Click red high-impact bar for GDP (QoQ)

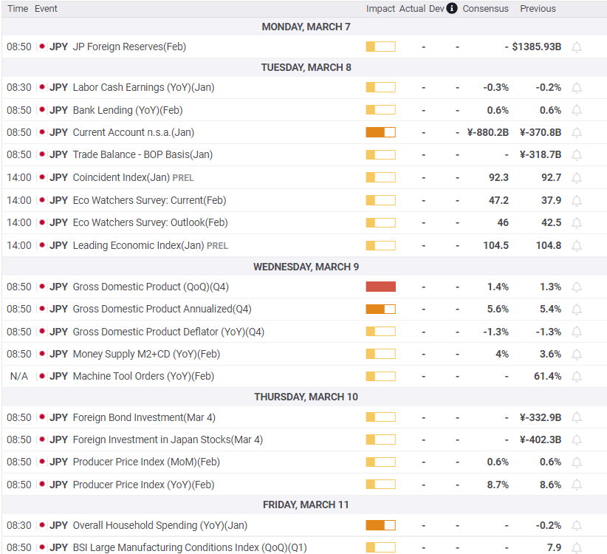(x=380, y=287)
